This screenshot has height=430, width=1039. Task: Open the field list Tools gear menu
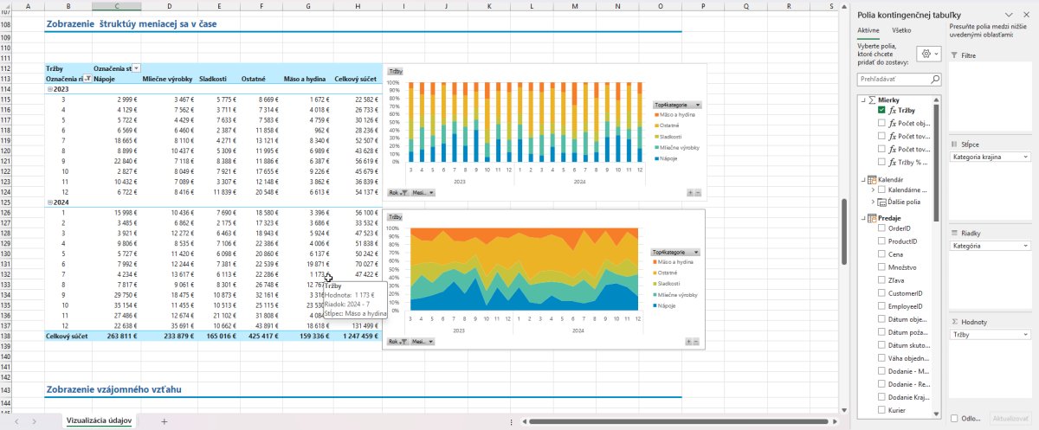pyautogui.click(x=930, y=54)
